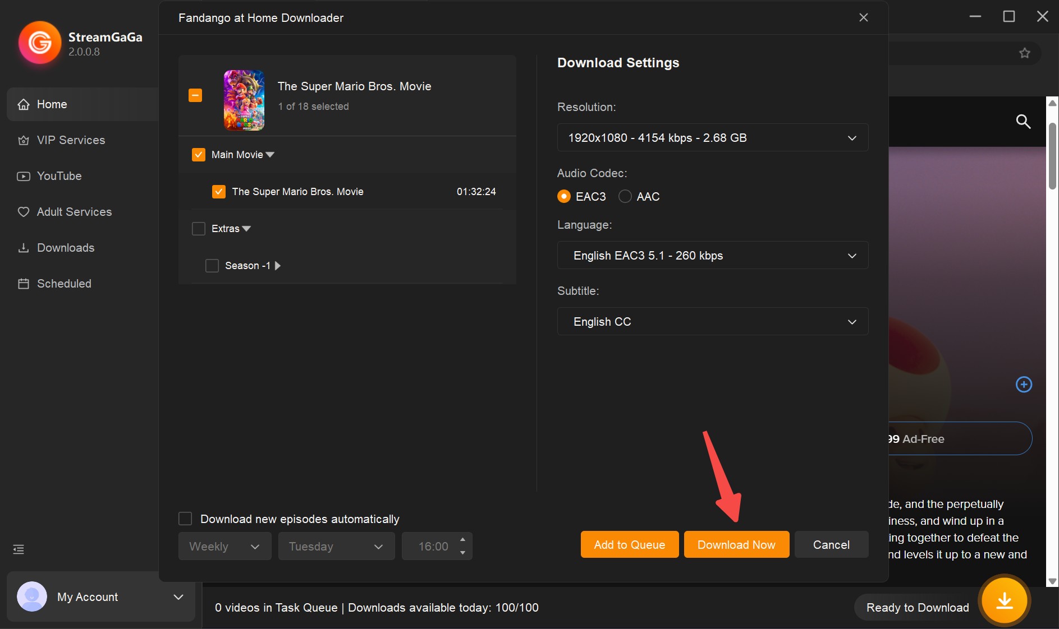Expand the My Account dropdown chevron

(x=178, y=597)
